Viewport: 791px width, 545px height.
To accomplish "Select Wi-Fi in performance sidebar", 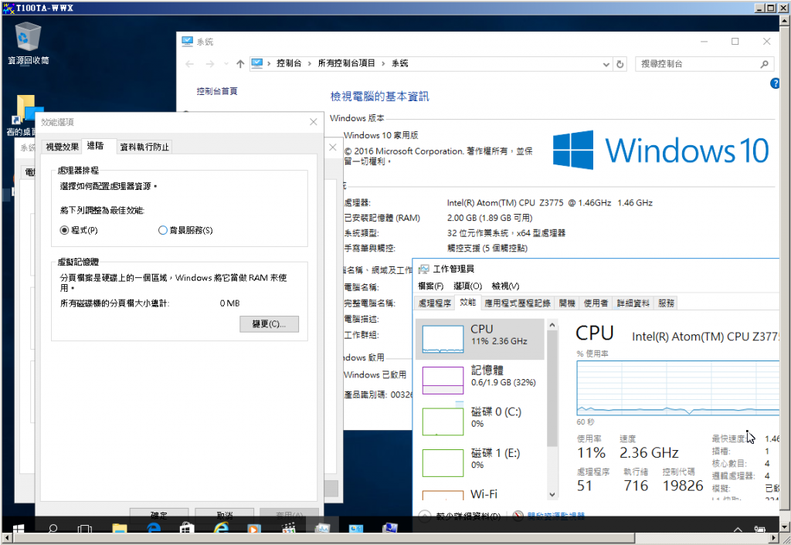I will [480, 493].
